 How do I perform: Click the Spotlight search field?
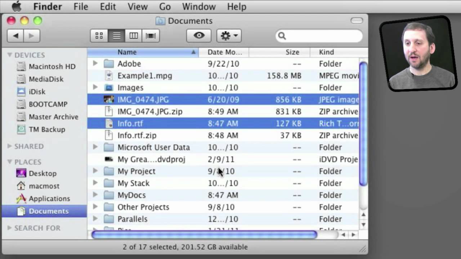(319, 36)
